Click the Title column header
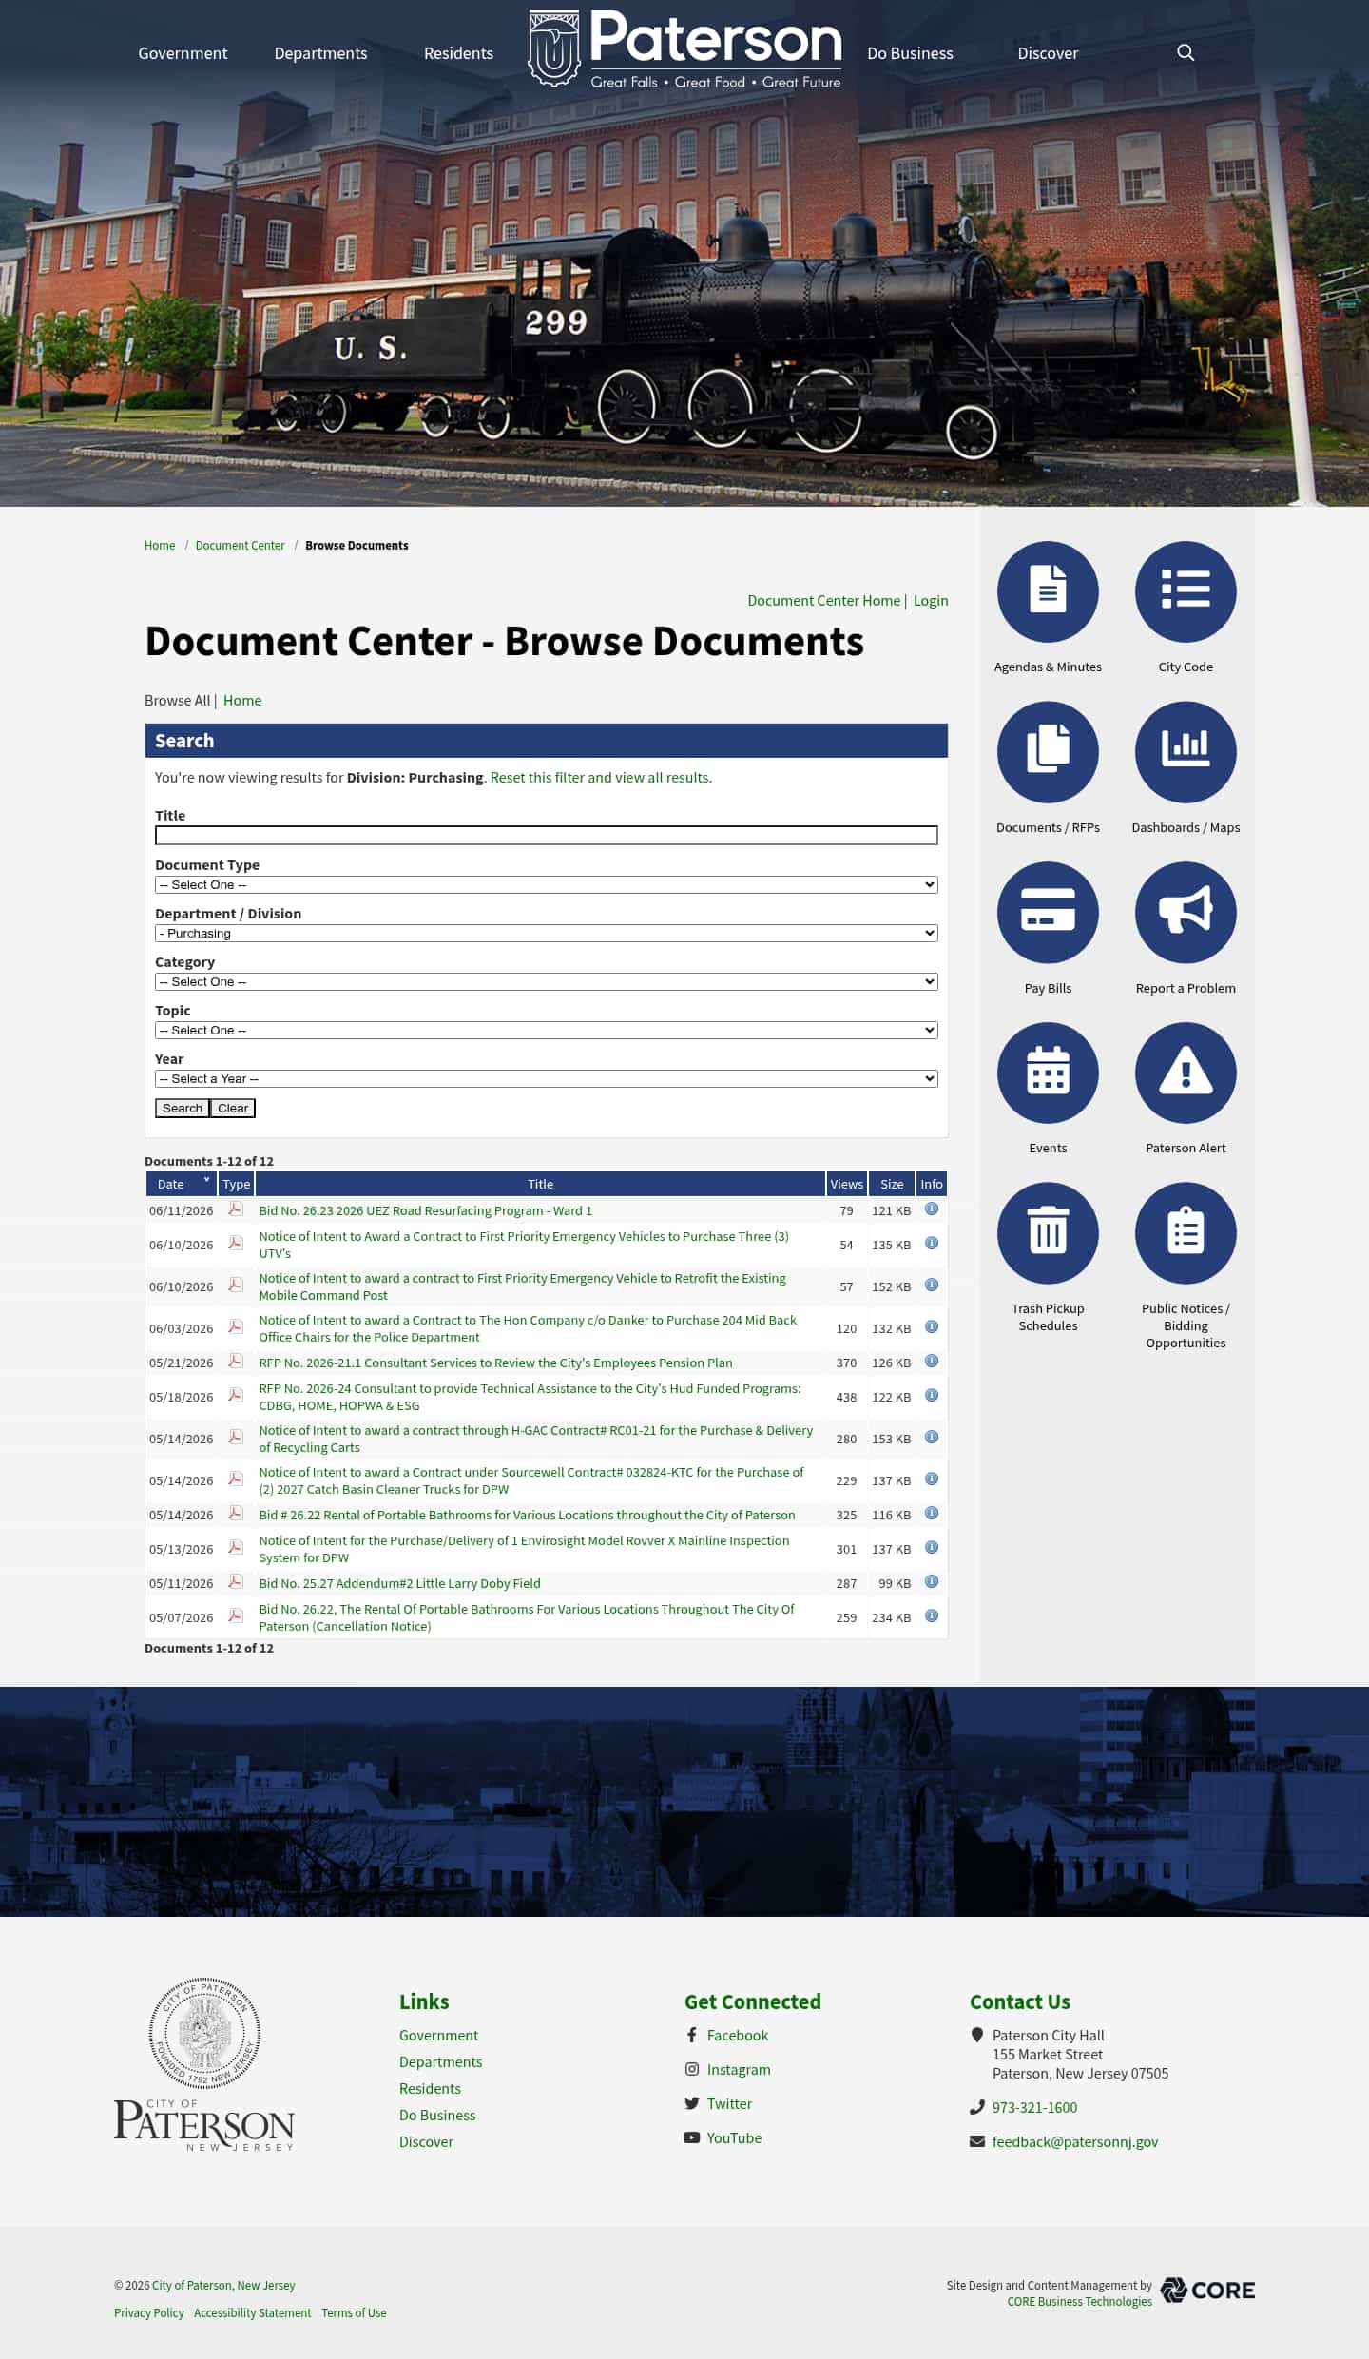Viewport: 1369px width, 2359px height. 540,1184
